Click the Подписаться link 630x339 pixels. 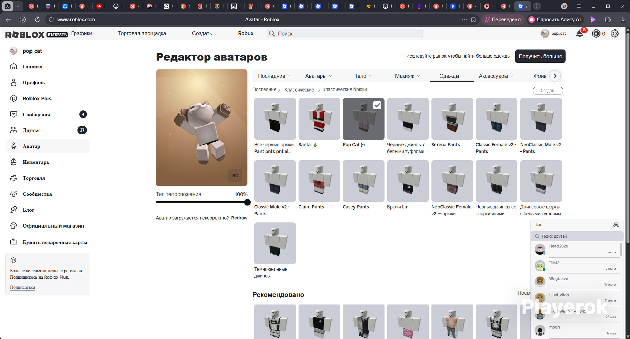point(22,287)
